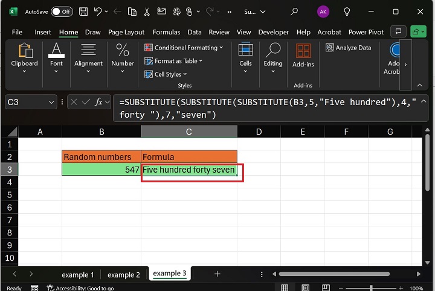Open the Comments icon

pyautogui.click(x=398, y=31)
